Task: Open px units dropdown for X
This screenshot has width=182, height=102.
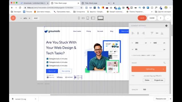Action: (146, 43)
